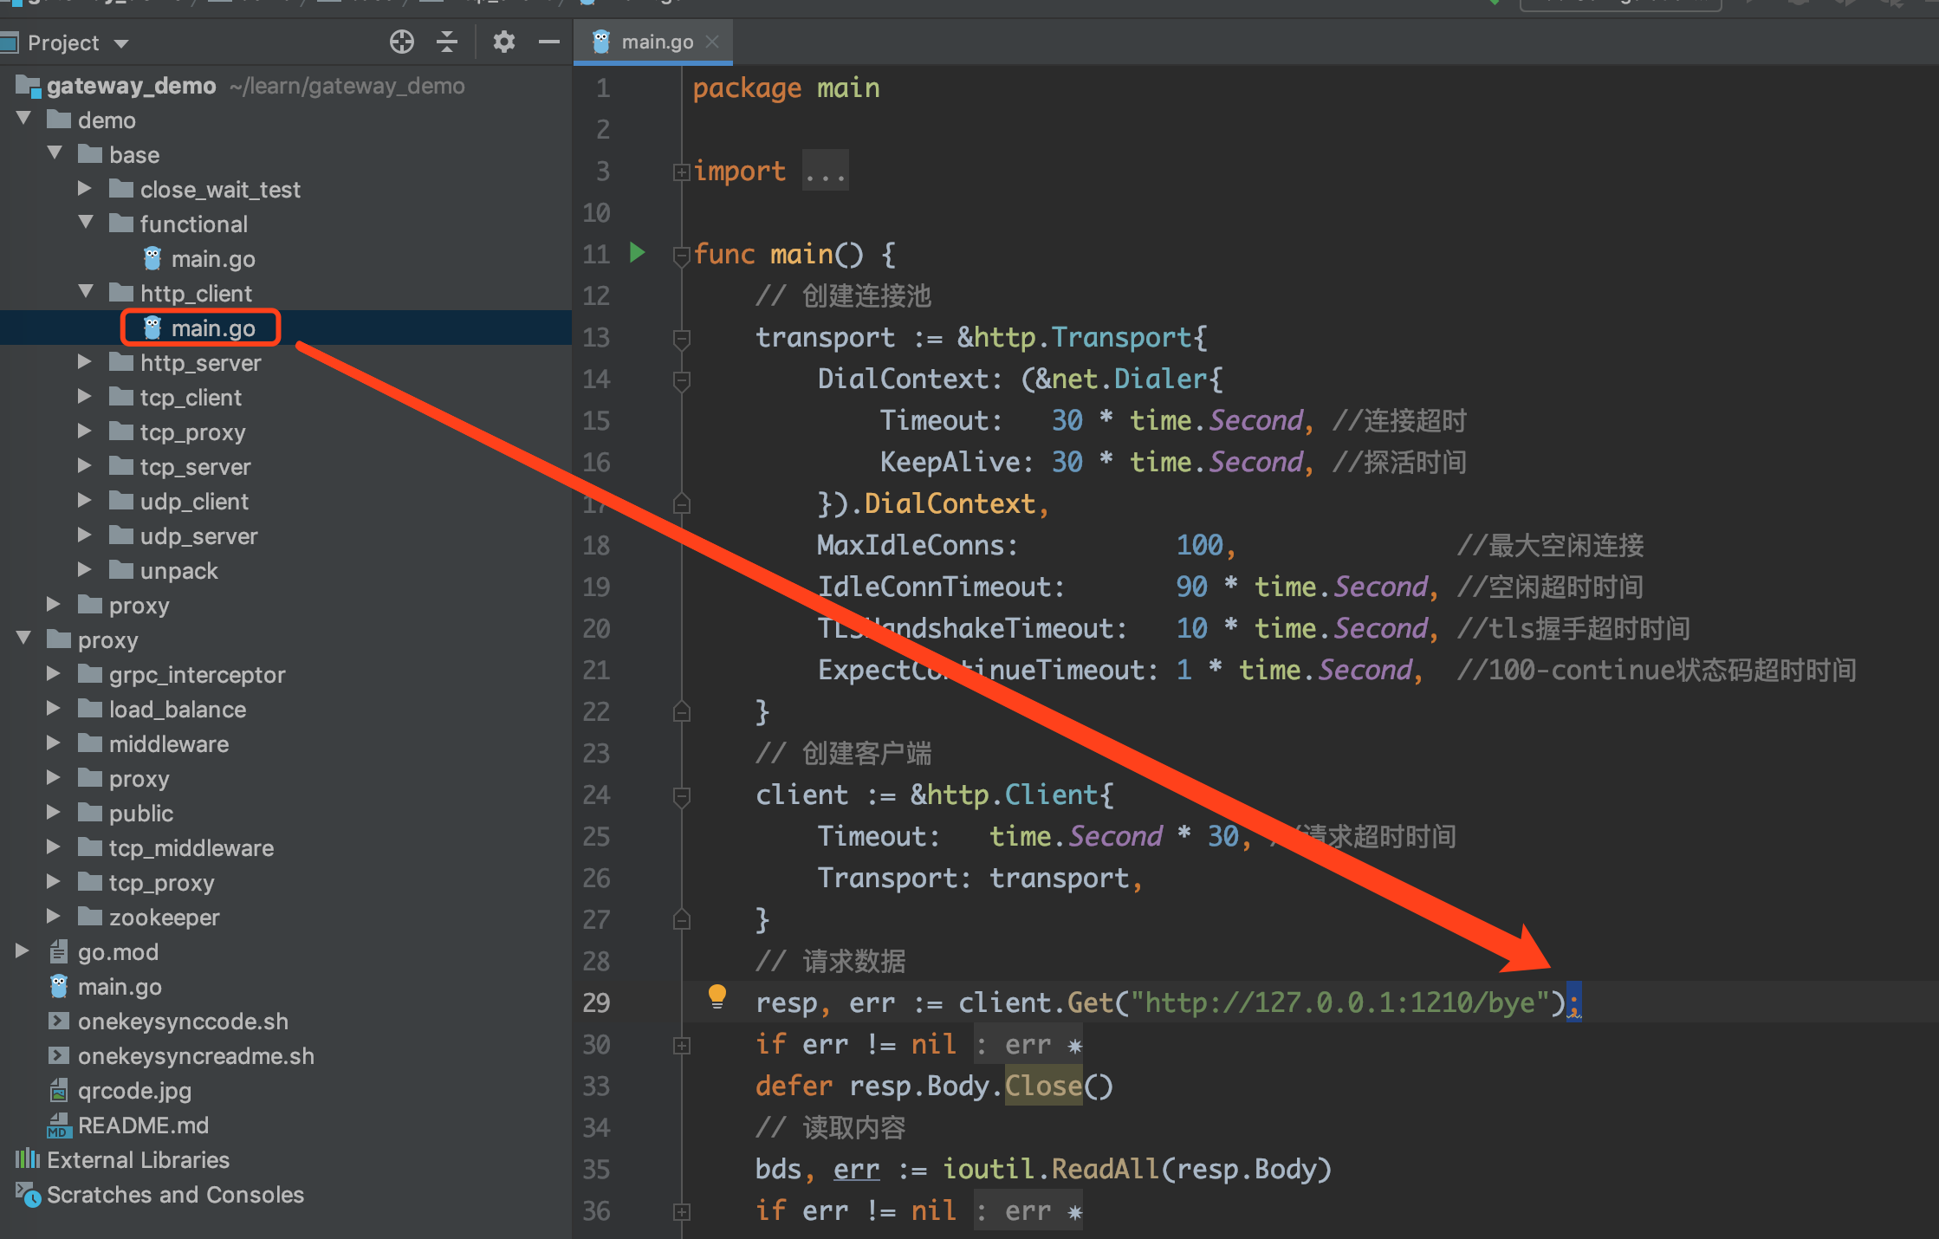Screen dimensions: 1939x1239
Task: Click the yellow lightbulb intention icon
Action: point(717,997)
